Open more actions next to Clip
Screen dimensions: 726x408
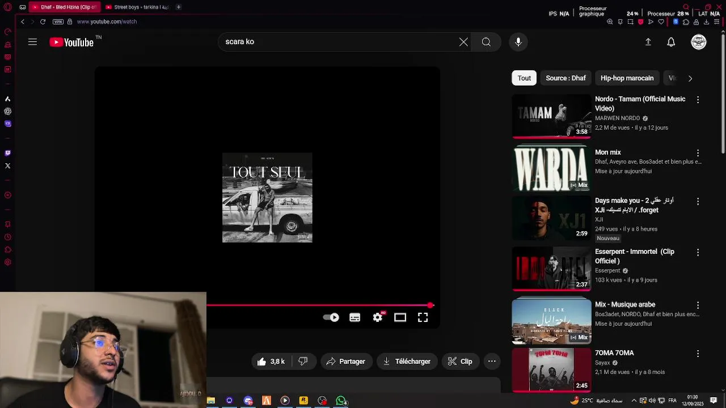(x=492, y=362)
